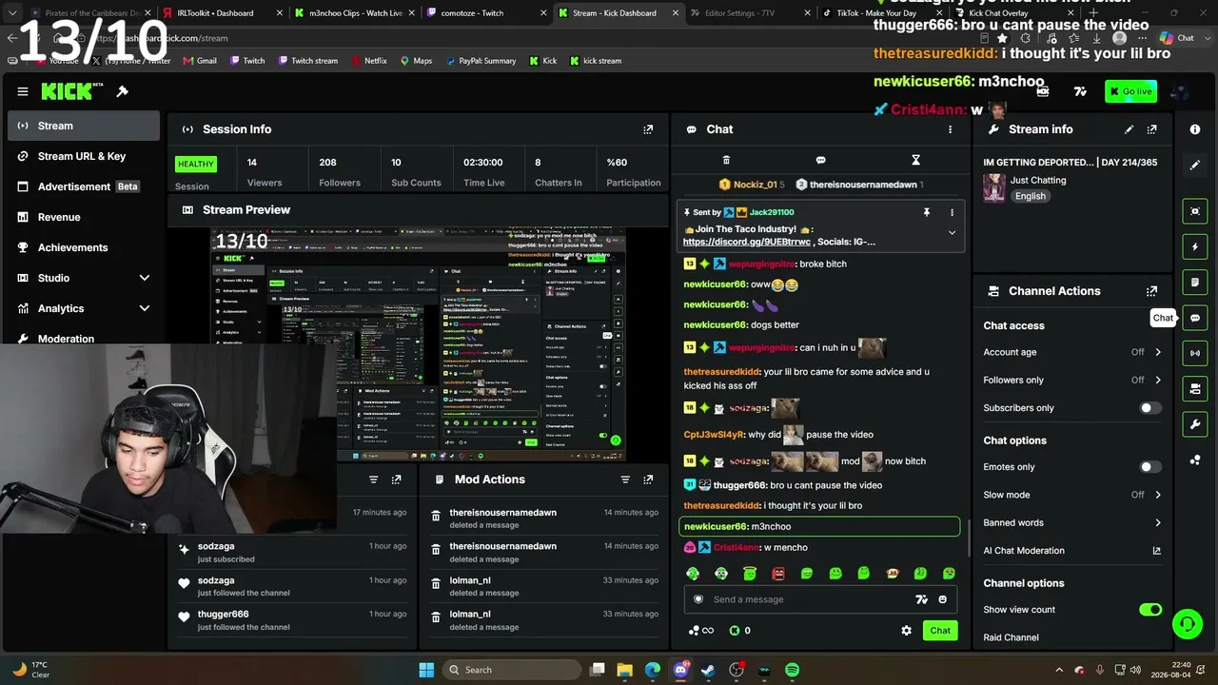Click the info icon in right sidebar
The image size is (1218, 685).
[x=1195, y=129]
